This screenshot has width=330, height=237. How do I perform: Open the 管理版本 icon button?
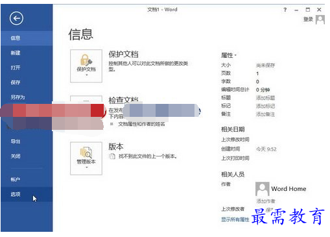point(86,158)
